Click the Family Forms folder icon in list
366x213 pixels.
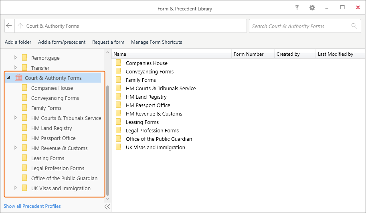click(119, 80)
